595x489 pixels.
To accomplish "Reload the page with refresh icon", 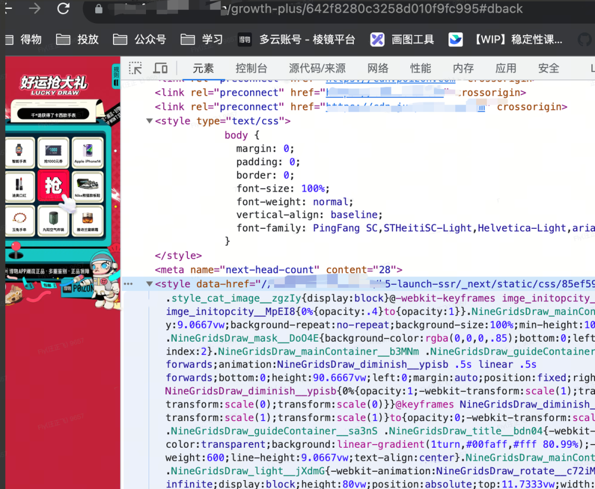I will [63, 8].
